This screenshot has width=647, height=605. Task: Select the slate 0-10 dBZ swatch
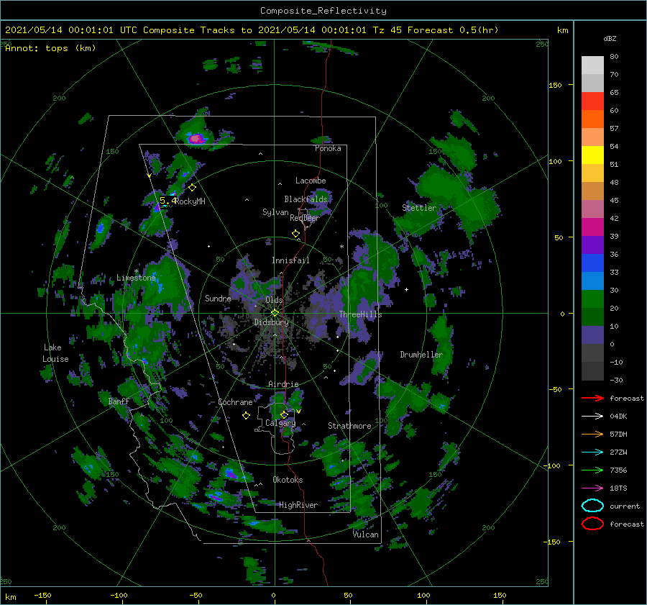[x=592, y=335]
